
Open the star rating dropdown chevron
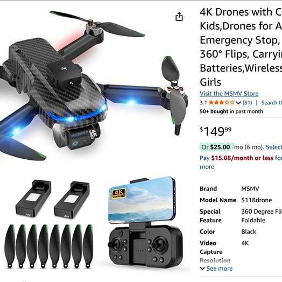238,103
